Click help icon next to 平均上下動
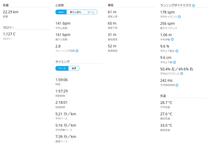Screen dimensions: 210x146 pyautogui.click(x=175, y=62)
